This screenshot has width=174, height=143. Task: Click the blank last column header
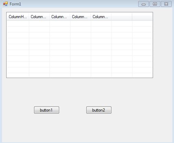coord(142,17)
